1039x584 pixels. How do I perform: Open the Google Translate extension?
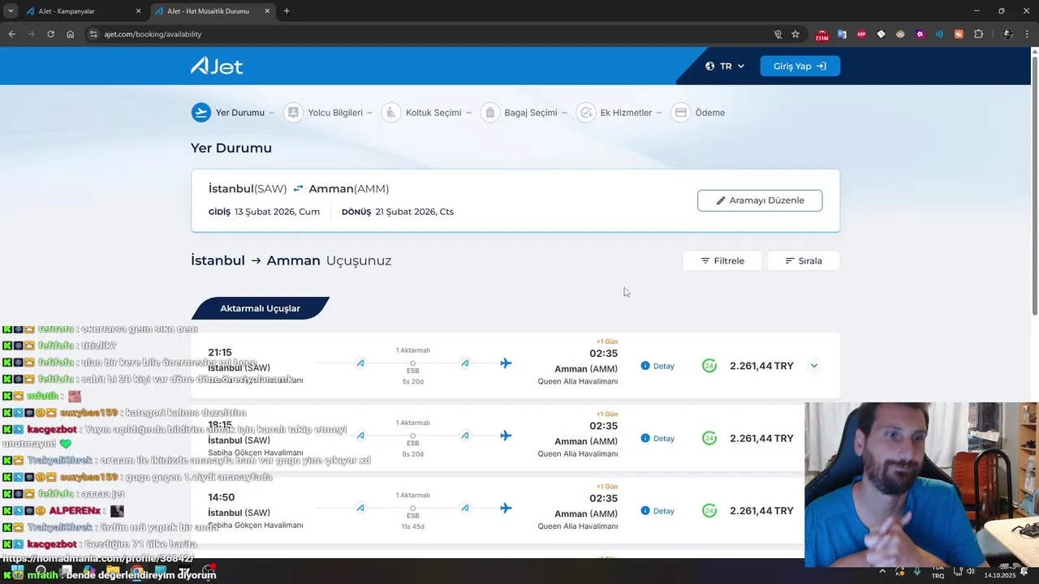click(x=842, y=34)
